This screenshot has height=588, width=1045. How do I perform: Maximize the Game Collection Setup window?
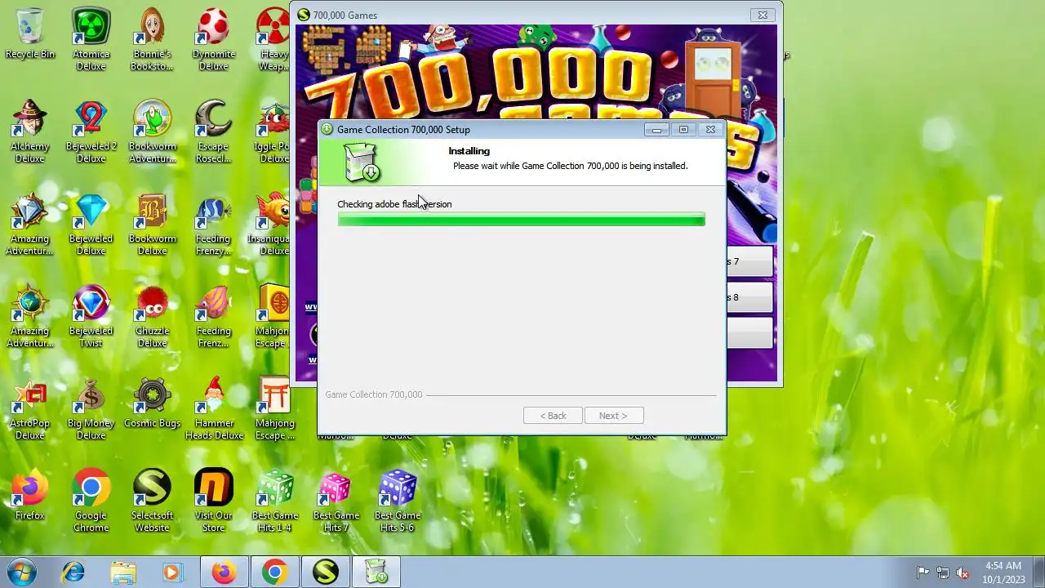(683, 129)
